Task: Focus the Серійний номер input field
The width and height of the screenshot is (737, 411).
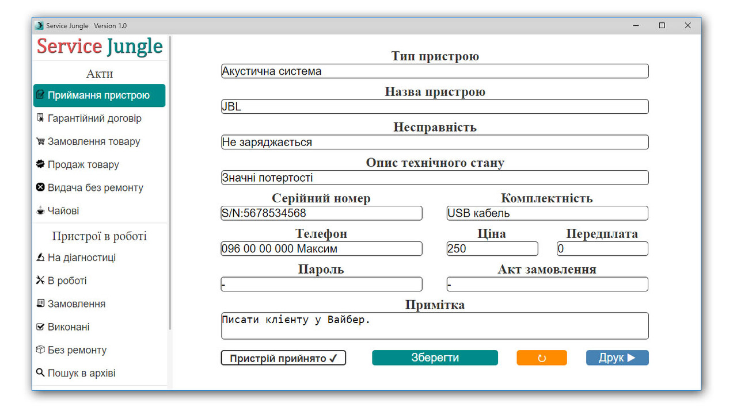Action: [321, 213]
